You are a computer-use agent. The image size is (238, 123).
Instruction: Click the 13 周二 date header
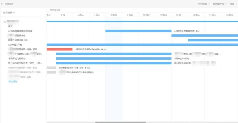click(196, 15)
